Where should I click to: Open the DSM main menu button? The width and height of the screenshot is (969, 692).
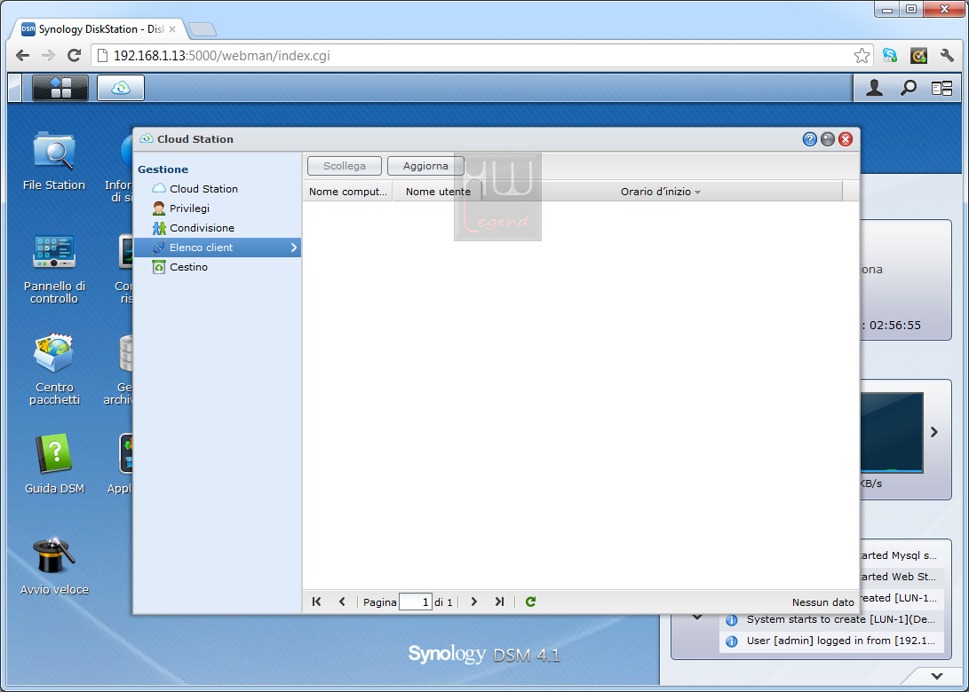[60, 88]
